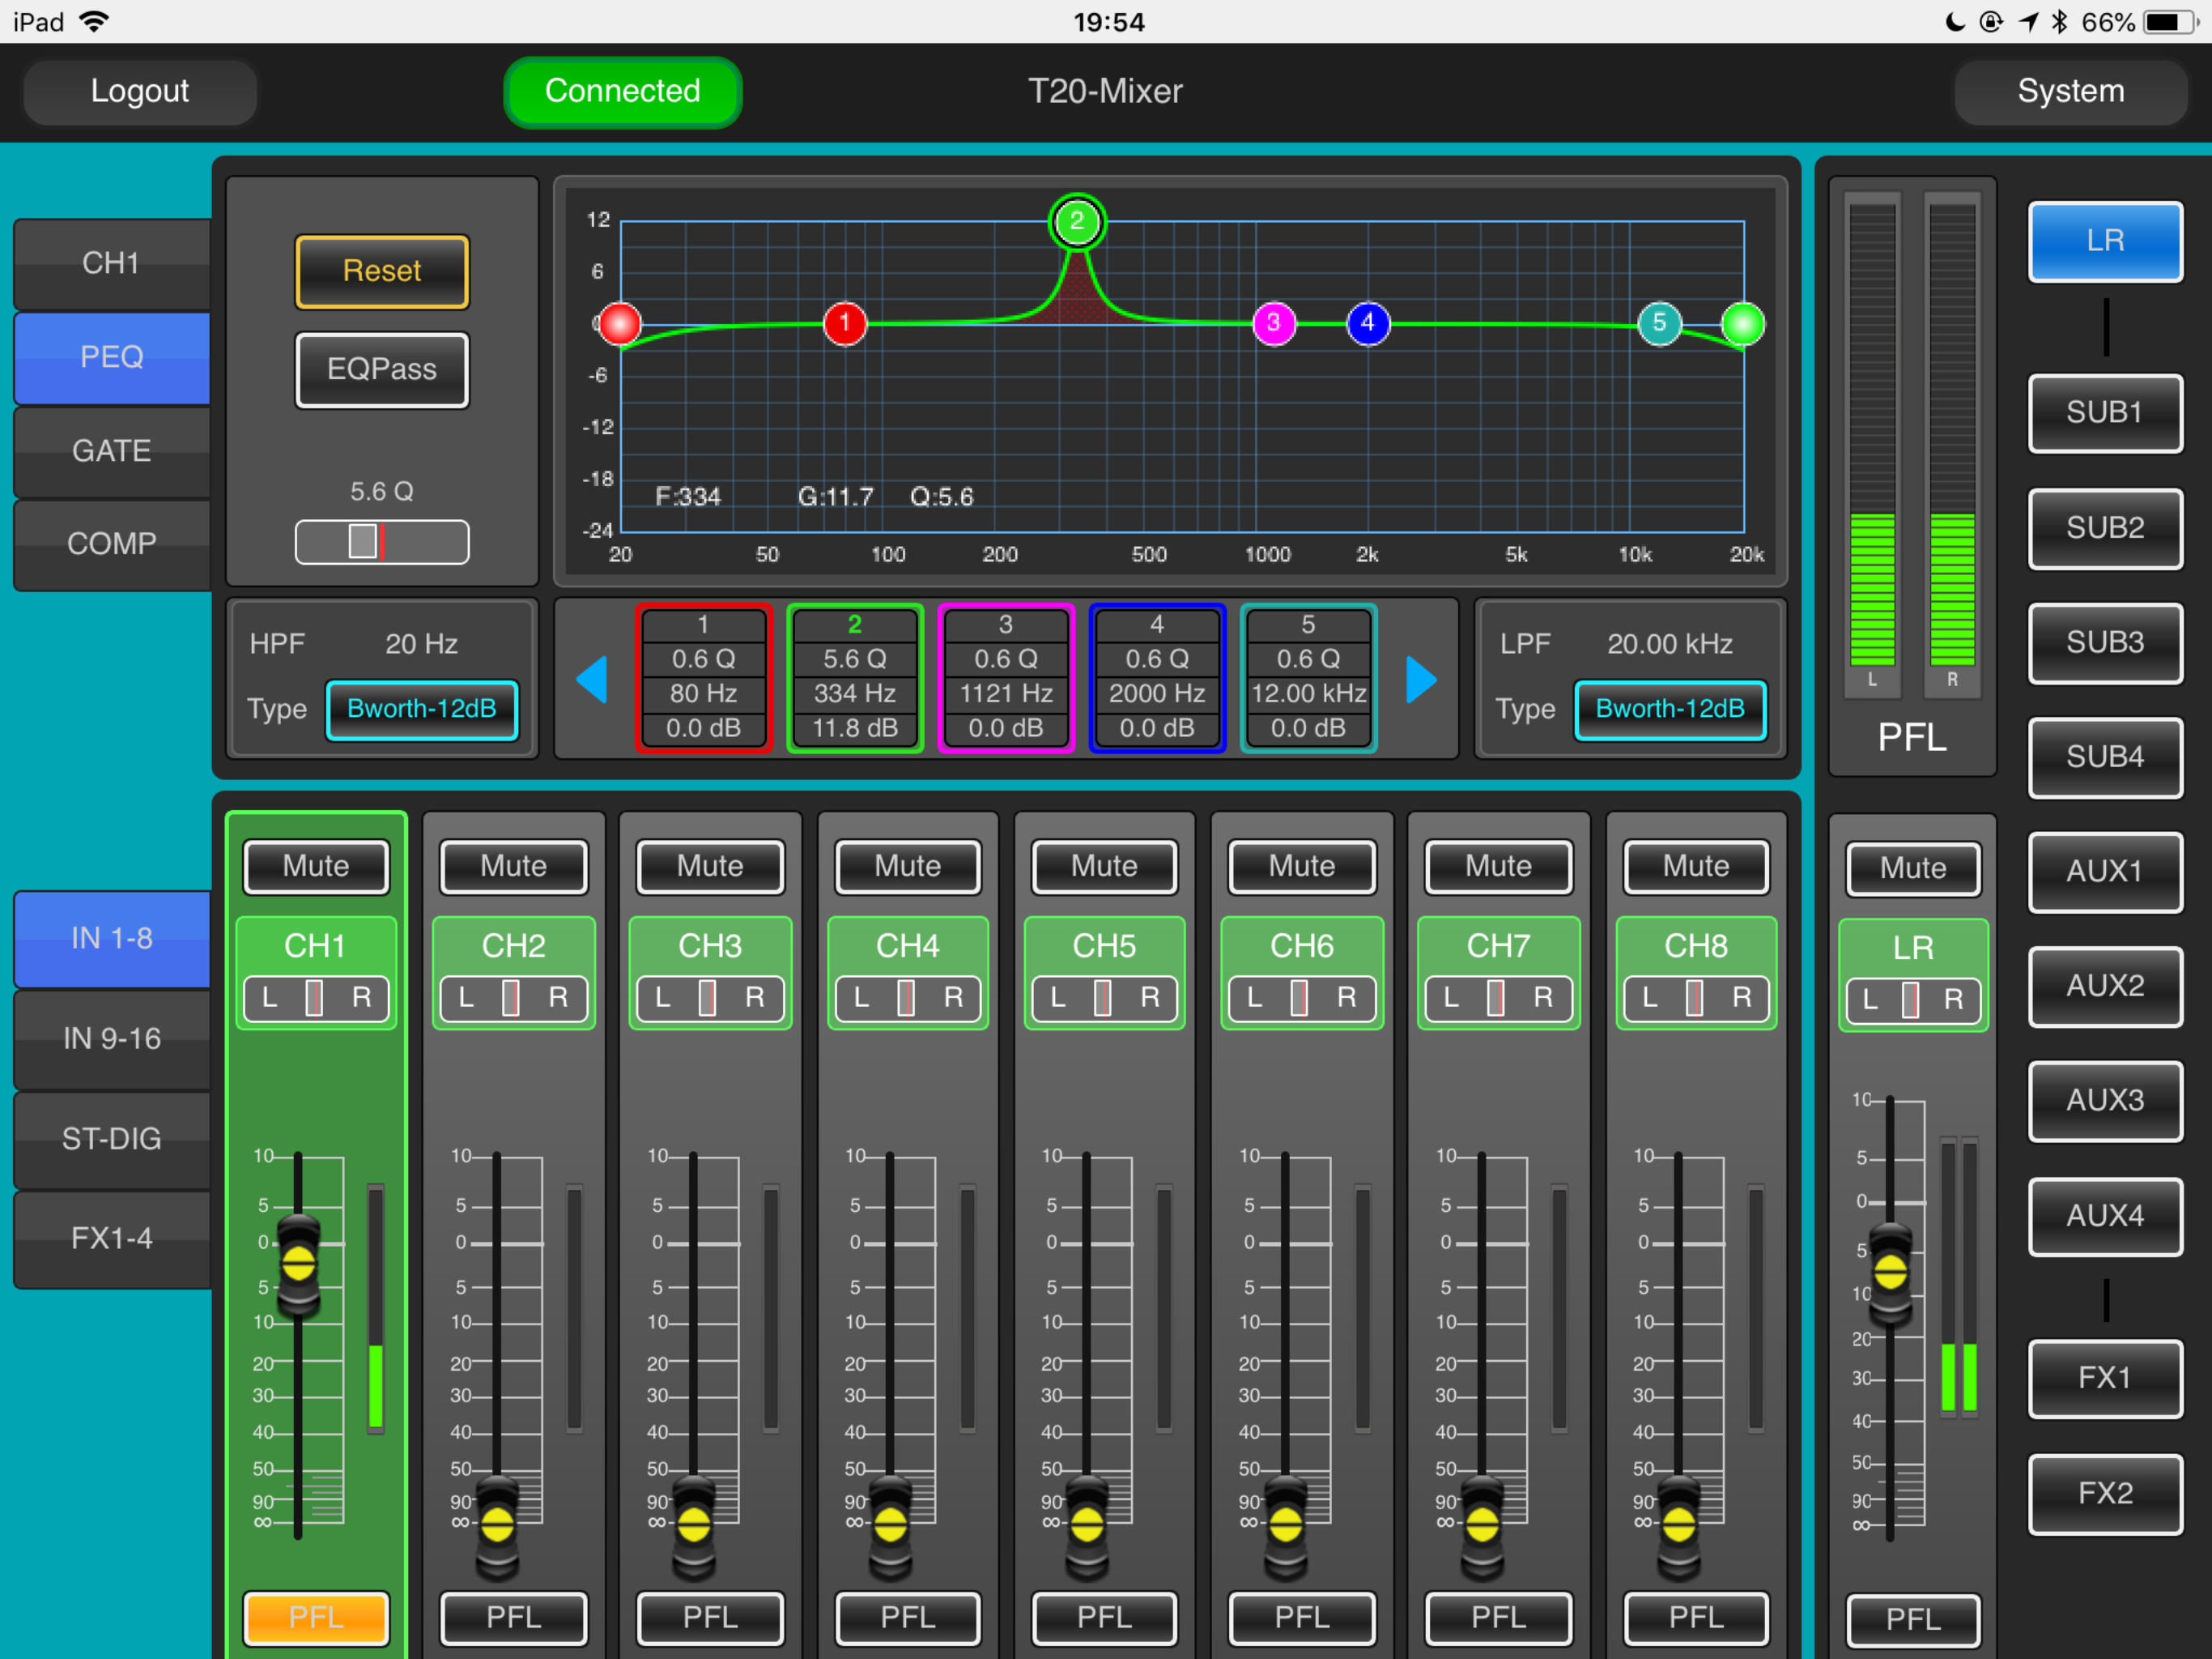Open HPF Type Bworth-12dB selector
Viewport: 2212px width, 1659px height.
pos(422,710)
